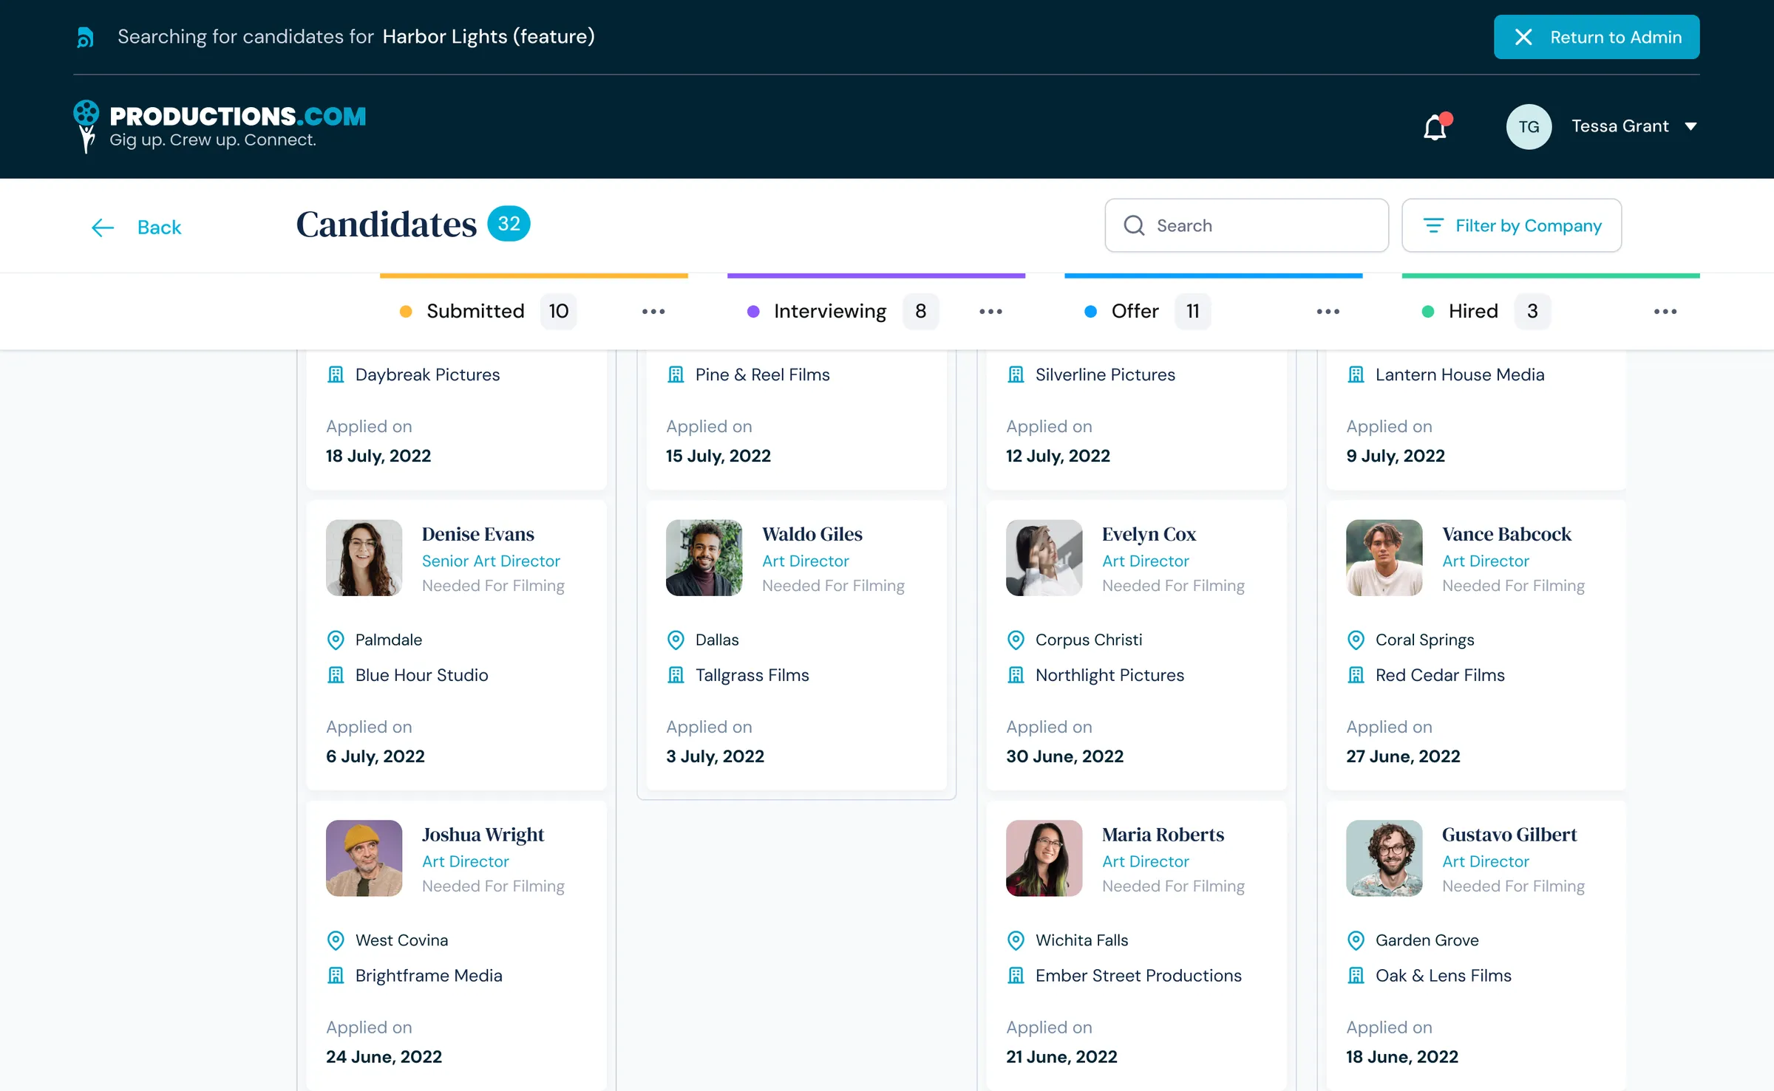The image size is (1774, 1091).
Task: Click location pin beside Garden Grove
Action: [x=1356, y=940]
